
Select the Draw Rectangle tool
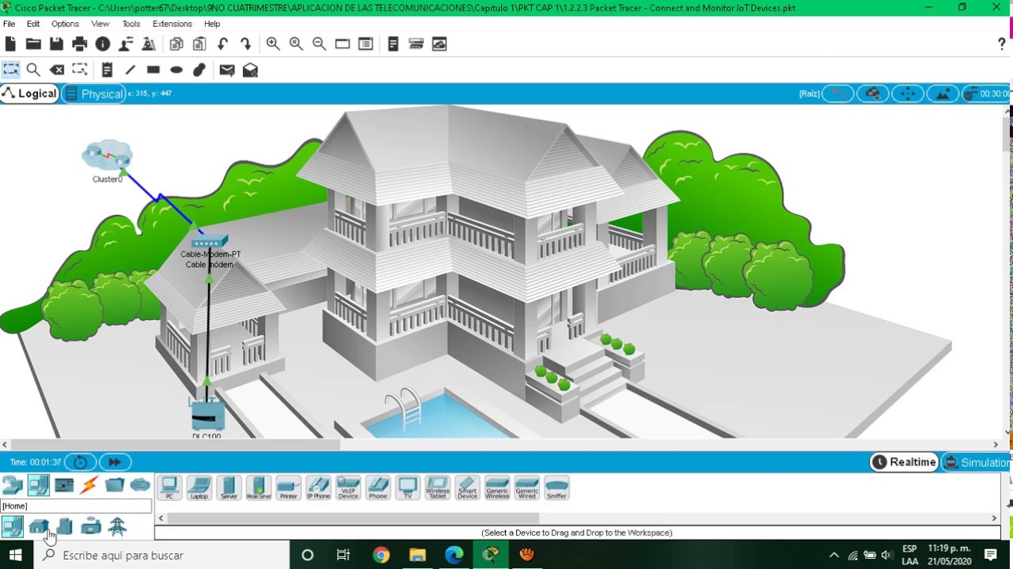154,70
